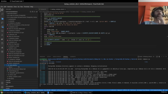Image resolution: width=168 pixels, height=94 pixels.
Task: Click Sign in to Bitbucket
Action: (38, 90)
